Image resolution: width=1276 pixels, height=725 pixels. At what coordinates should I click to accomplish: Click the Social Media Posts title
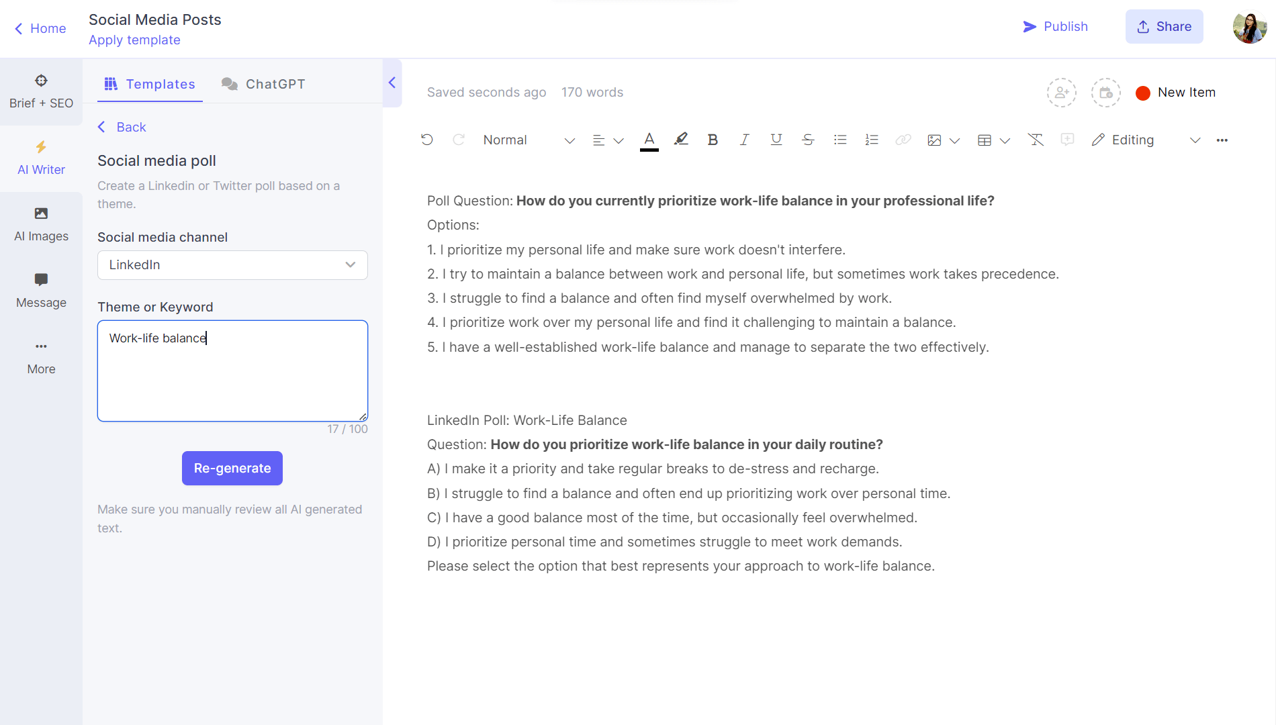click(155, 19)
